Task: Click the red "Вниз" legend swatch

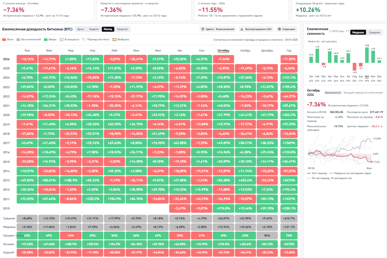Action: coord(4,40)
